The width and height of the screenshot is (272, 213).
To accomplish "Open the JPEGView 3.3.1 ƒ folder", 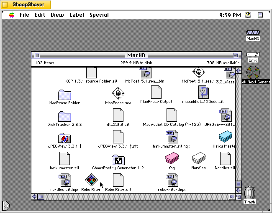I will [x=64, y=138].
